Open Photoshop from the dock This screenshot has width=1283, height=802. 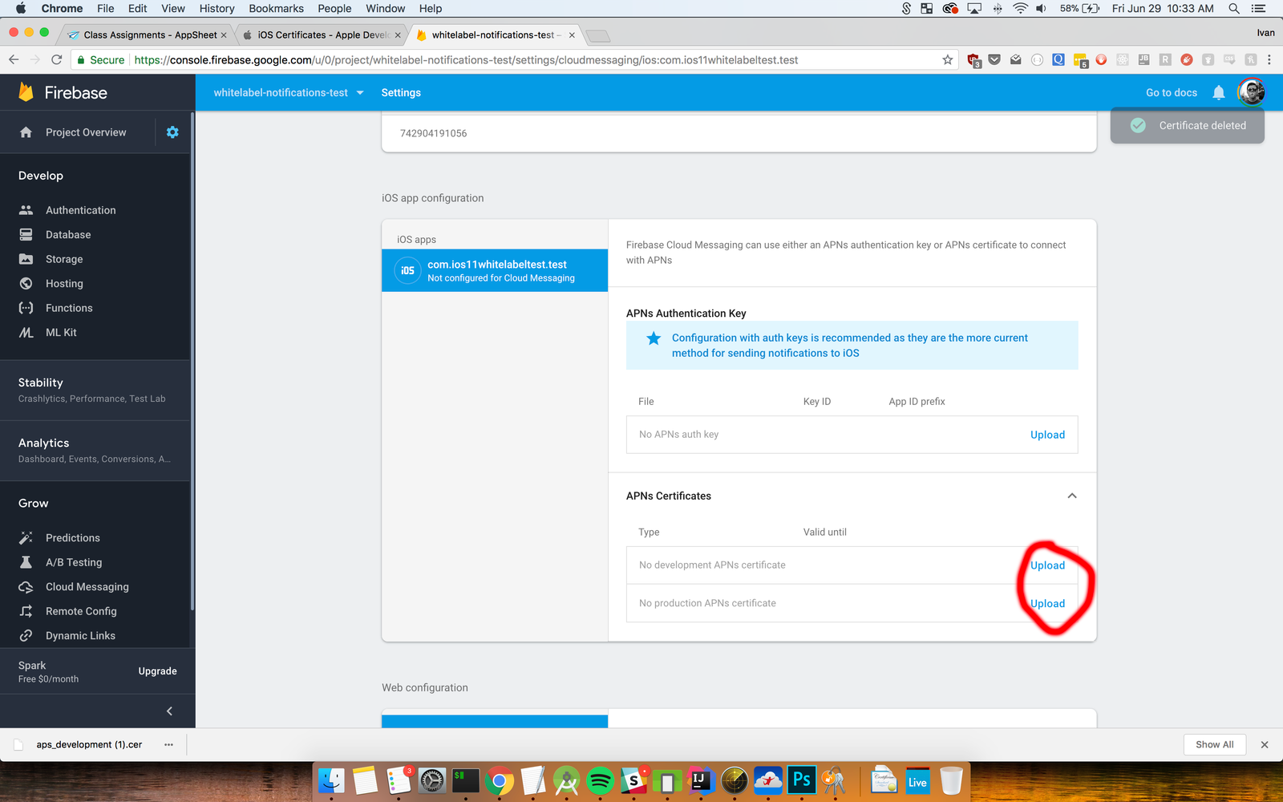coord(801,780)
